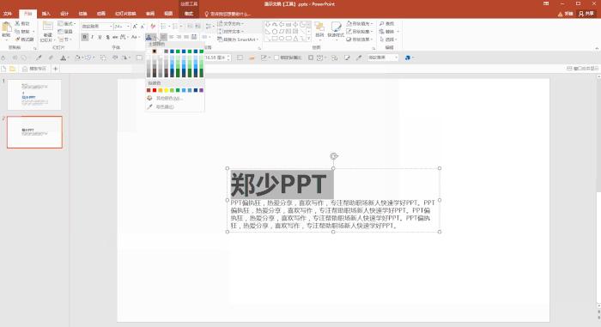Open the Numbering dropdown arrow
The width and height of the screenshot is (601, 327).
181,26
